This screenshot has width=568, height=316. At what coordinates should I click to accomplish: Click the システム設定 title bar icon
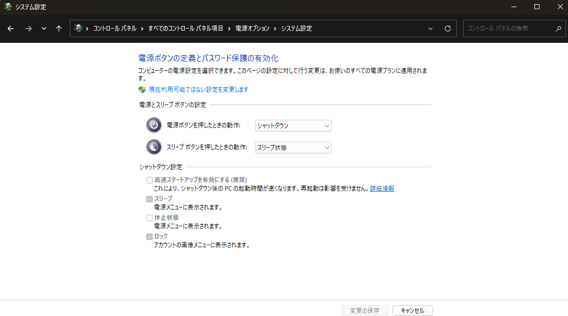(8, 7)
